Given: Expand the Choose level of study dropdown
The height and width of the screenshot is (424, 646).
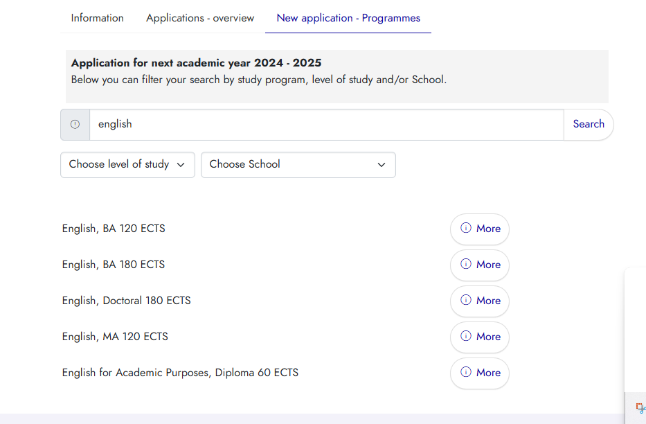Looking at the screenshot, I should pos(127,165).
